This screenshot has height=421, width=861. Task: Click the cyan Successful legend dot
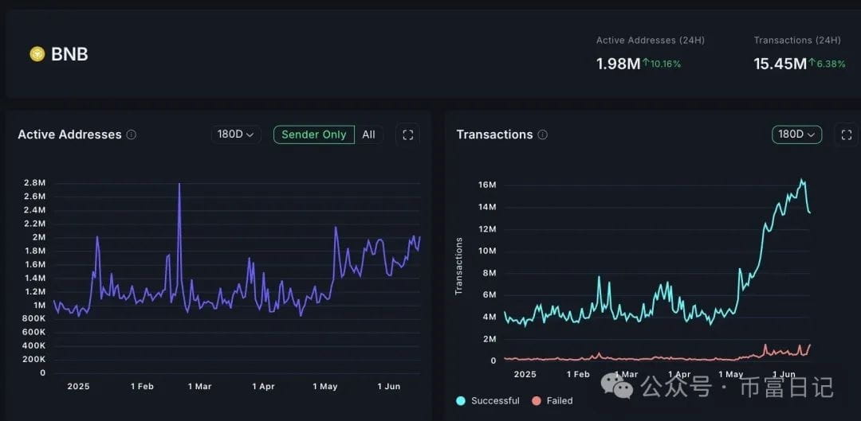461,401
